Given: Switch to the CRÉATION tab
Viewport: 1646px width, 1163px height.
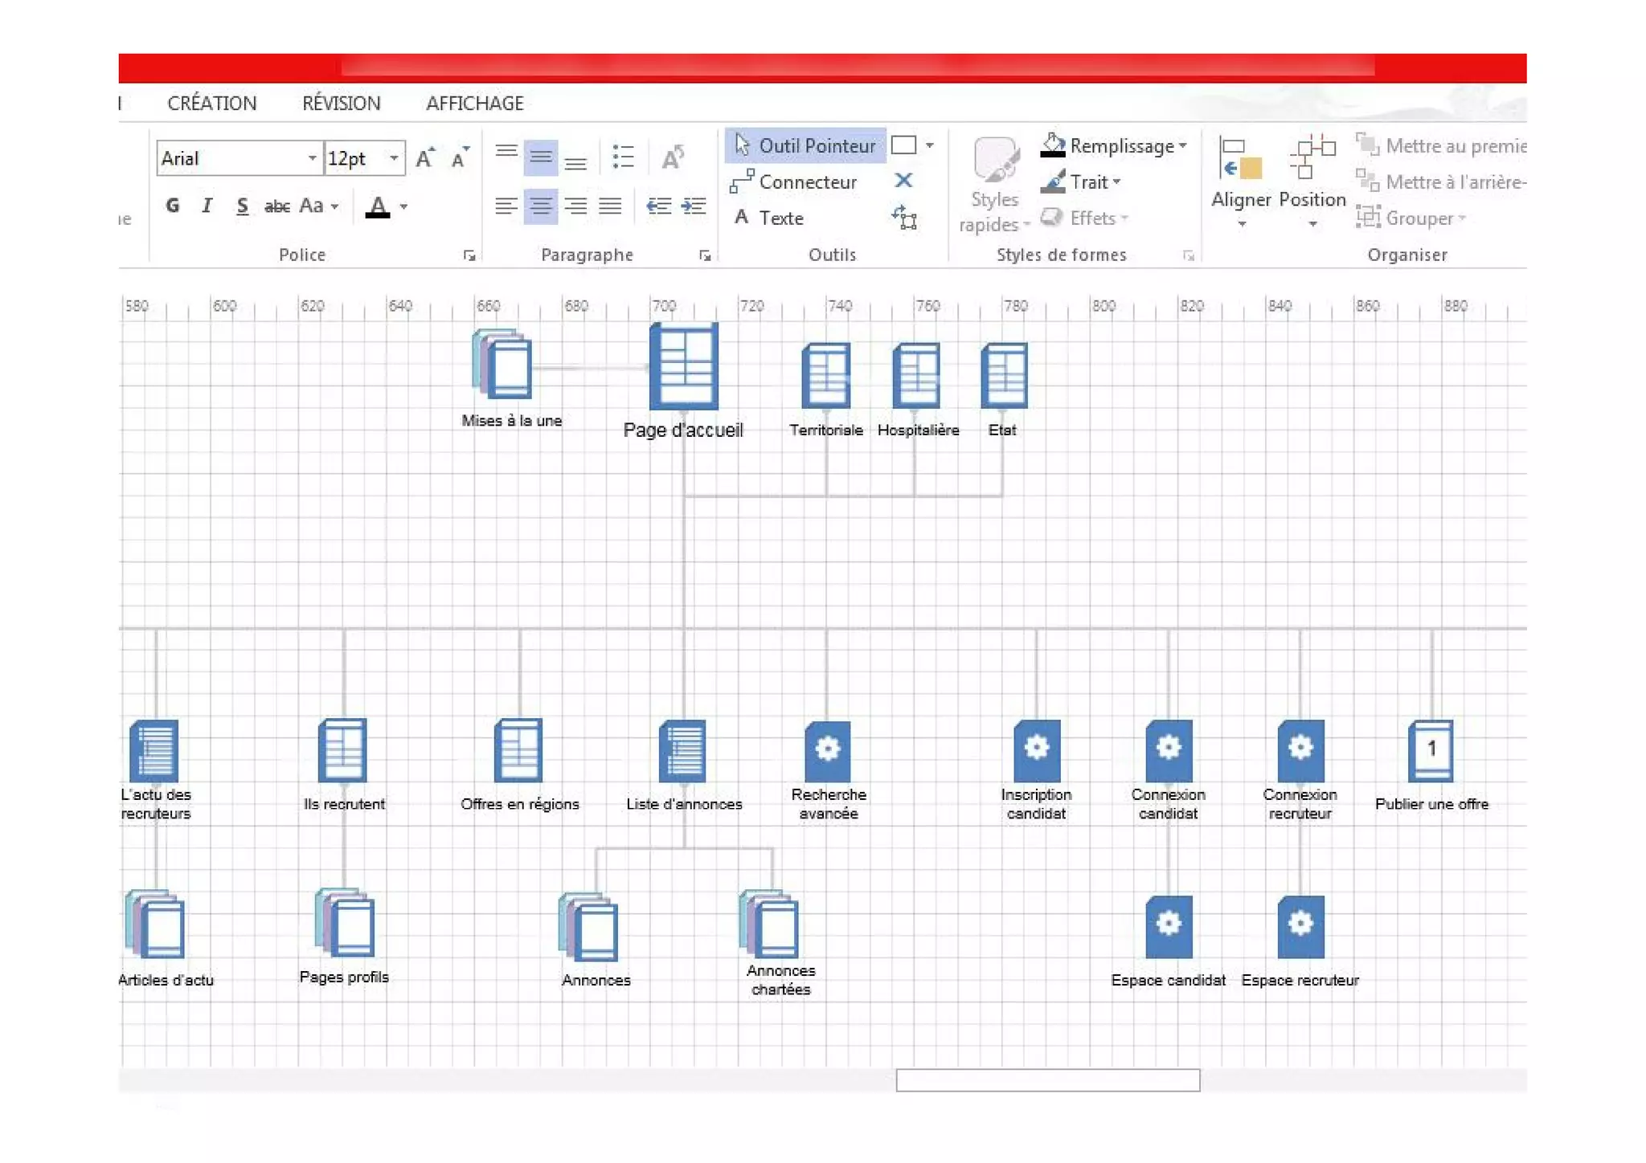Looking at the screenshot, I should click(x=211, y=104).
